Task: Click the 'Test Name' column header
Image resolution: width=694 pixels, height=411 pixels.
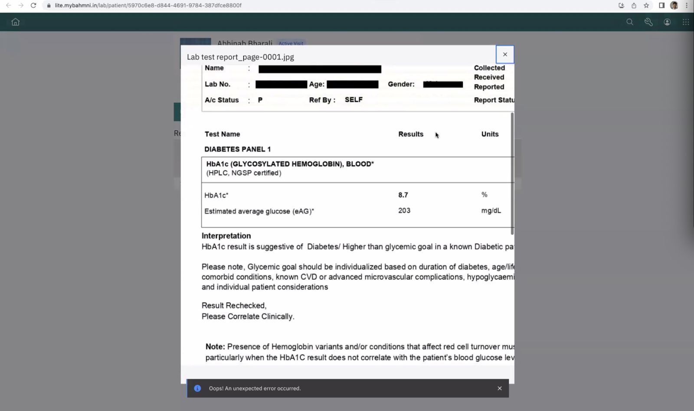Action: 222,134
